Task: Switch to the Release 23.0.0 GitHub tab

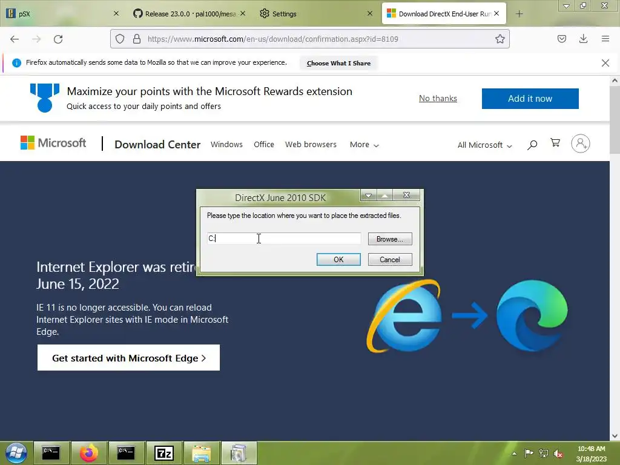Action: pyautogui.click(x=189, y=14)
